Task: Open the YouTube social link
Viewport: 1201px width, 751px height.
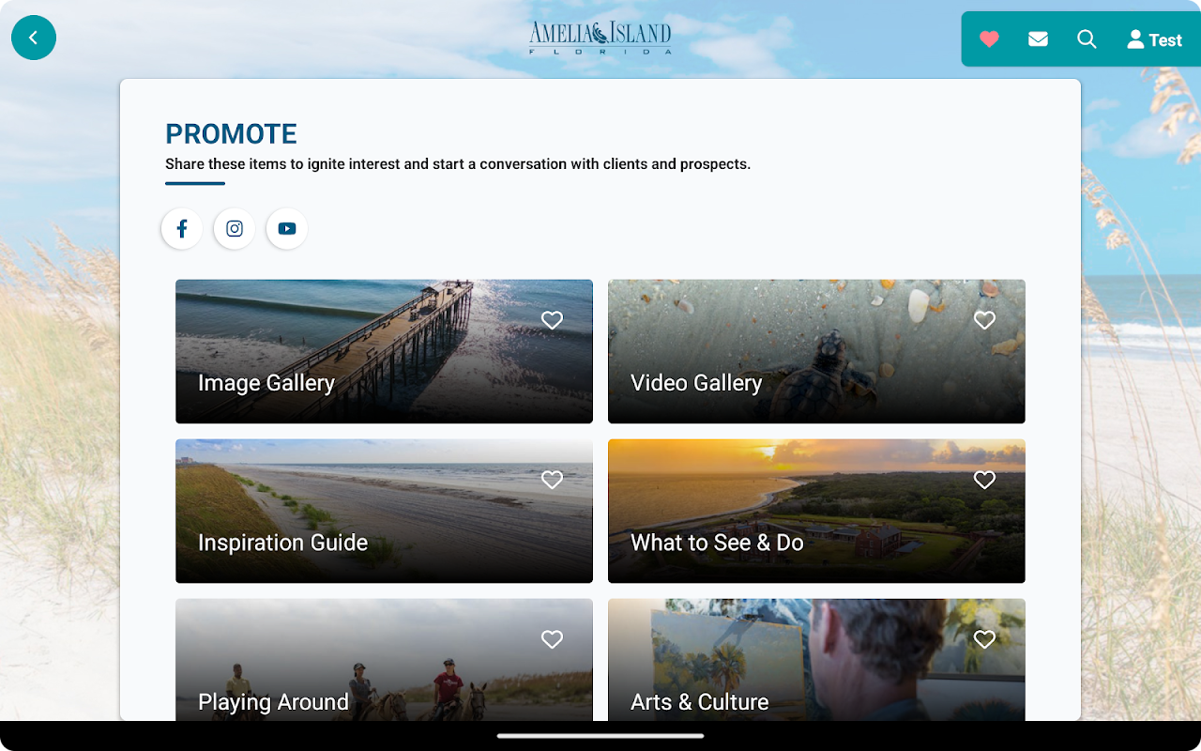Action: click(287, 228)
